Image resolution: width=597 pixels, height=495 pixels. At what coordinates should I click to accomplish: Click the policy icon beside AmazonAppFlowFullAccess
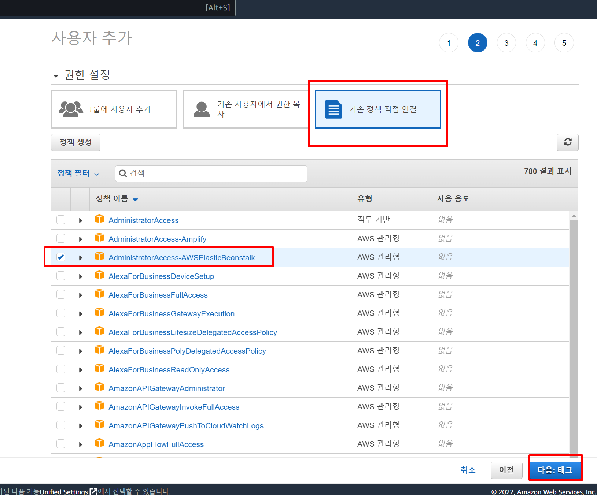(99, 443)
